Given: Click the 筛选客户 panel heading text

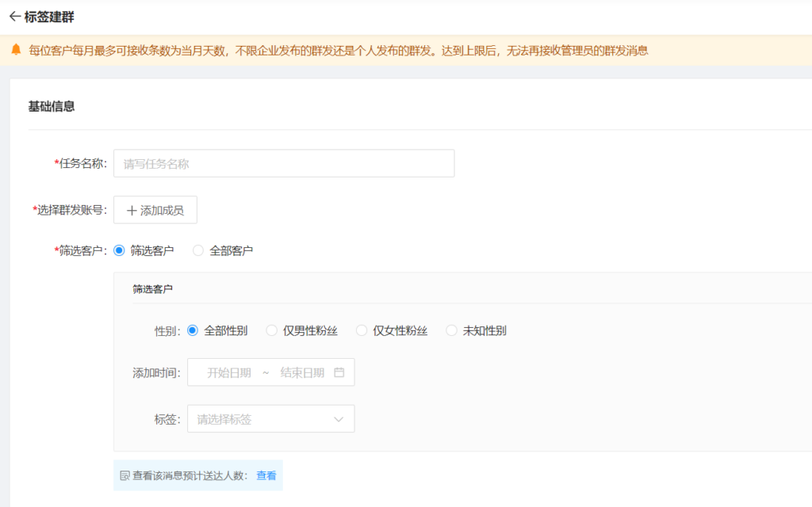Looking at the screenshot, I should (x=152, y=288).
